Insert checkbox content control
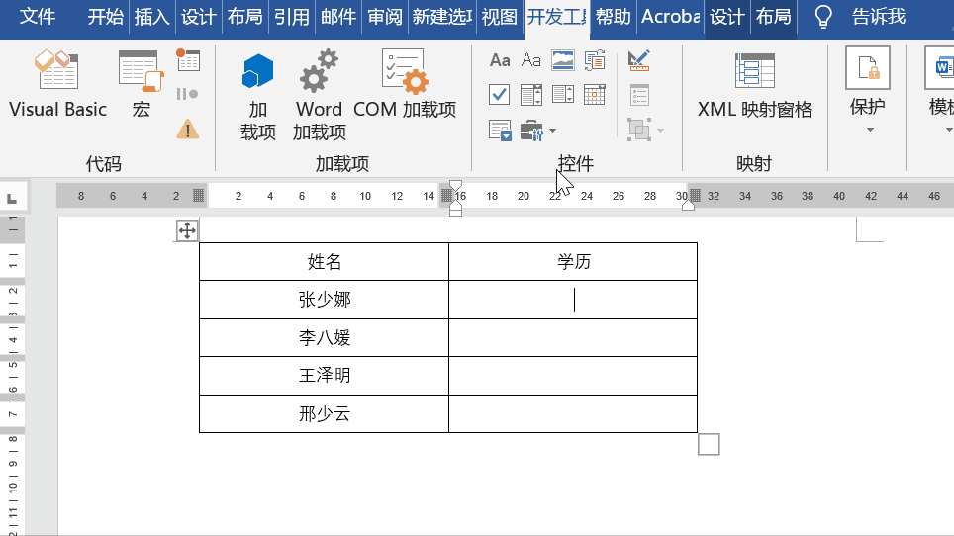The image size is (954, 536). (x=500, y=95)
